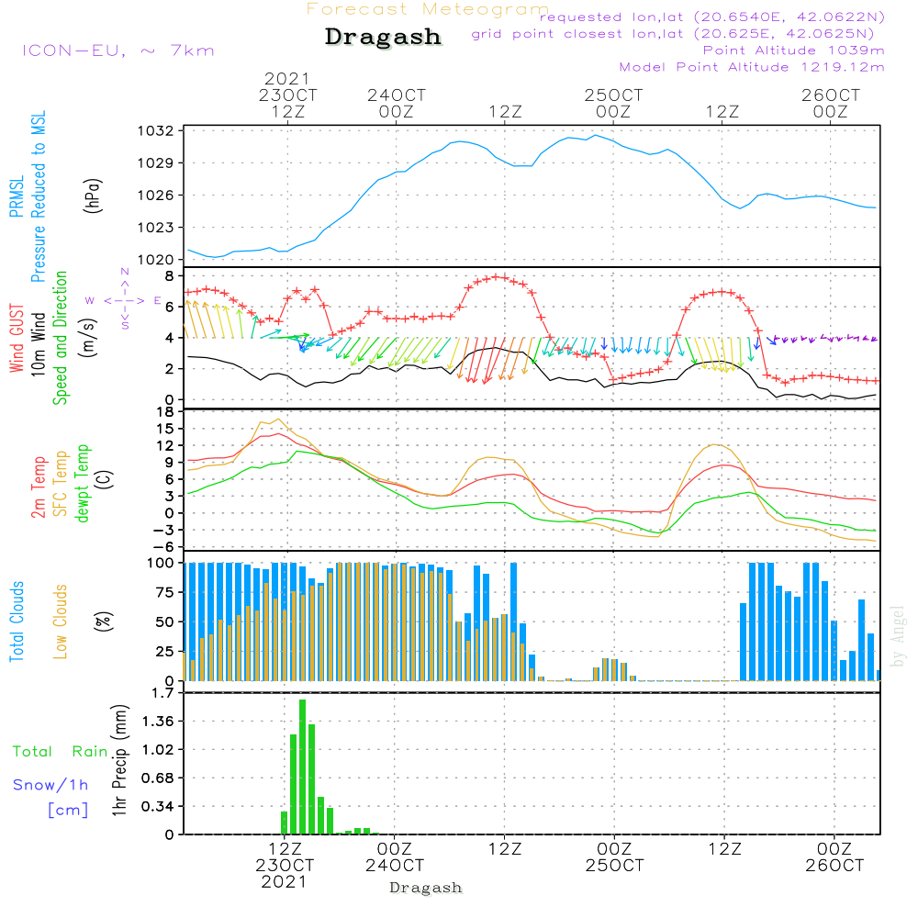Click the Forecast Meteogram heading
Image resolution: width=918 pixels, height=918 pixels.
[428, 9]
